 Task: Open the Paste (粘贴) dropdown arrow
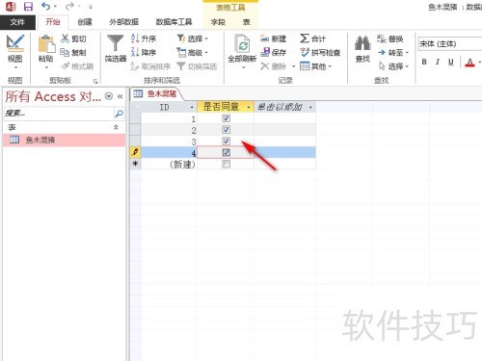[x=46, y=67]
